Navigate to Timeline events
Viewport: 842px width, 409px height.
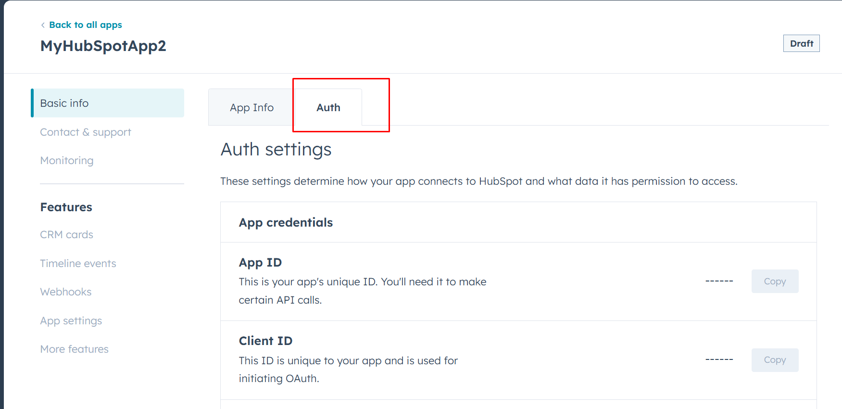(78, 264)
